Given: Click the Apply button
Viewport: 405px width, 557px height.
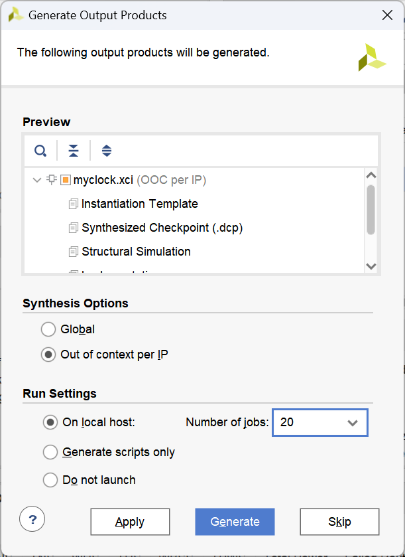Looking at the screenshot, I should 130,522.
